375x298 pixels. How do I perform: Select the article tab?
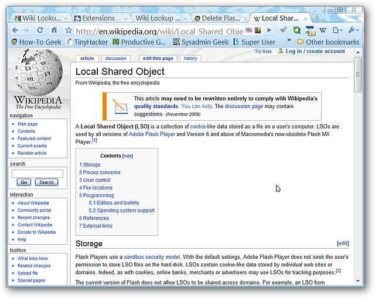coord(87,58)
